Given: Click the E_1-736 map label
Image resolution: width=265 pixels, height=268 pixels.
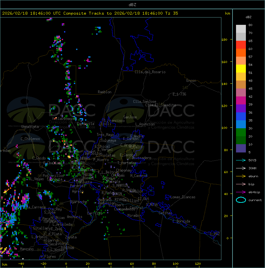Looking at the screenshot, I should point(179,94).
